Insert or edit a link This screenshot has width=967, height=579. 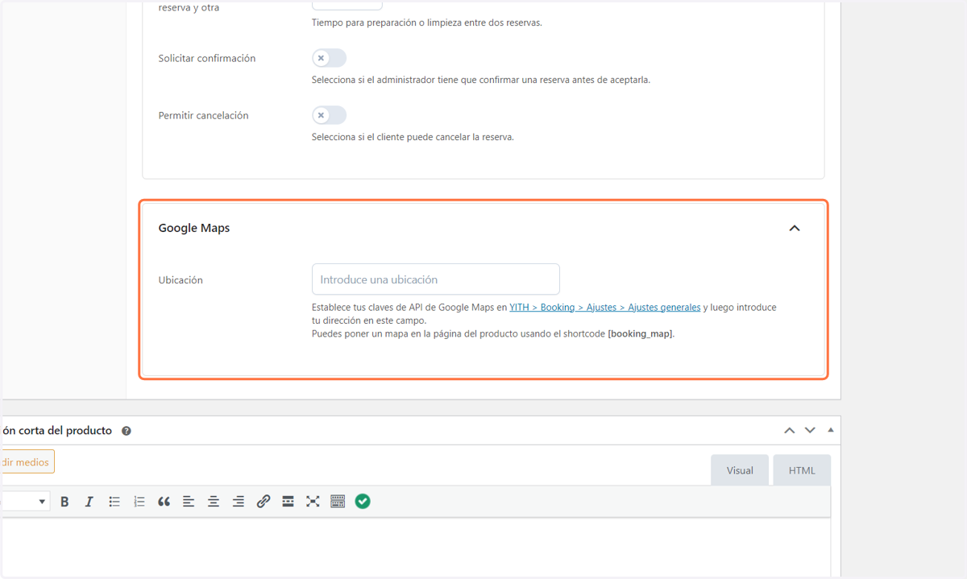pyautogui.click(x=264, y=502)
